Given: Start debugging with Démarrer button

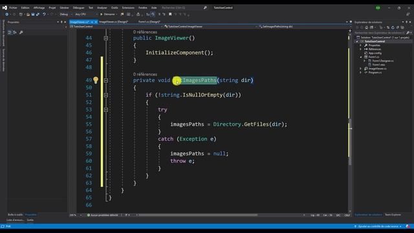Looking at the screenshot, I should [x=108, y=14].
